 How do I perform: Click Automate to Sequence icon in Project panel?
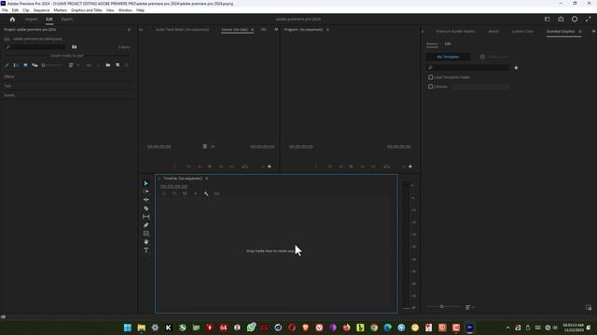click(x=90, y=65)
